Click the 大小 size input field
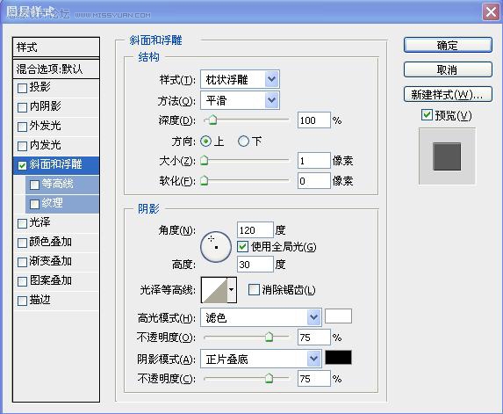 [313, 161]
